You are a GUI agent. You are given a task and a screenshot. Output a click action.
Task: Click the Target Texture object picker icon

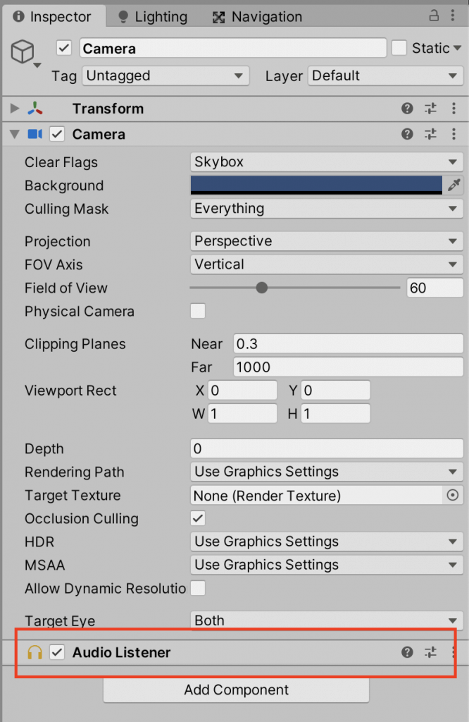(x=453, y=496)
